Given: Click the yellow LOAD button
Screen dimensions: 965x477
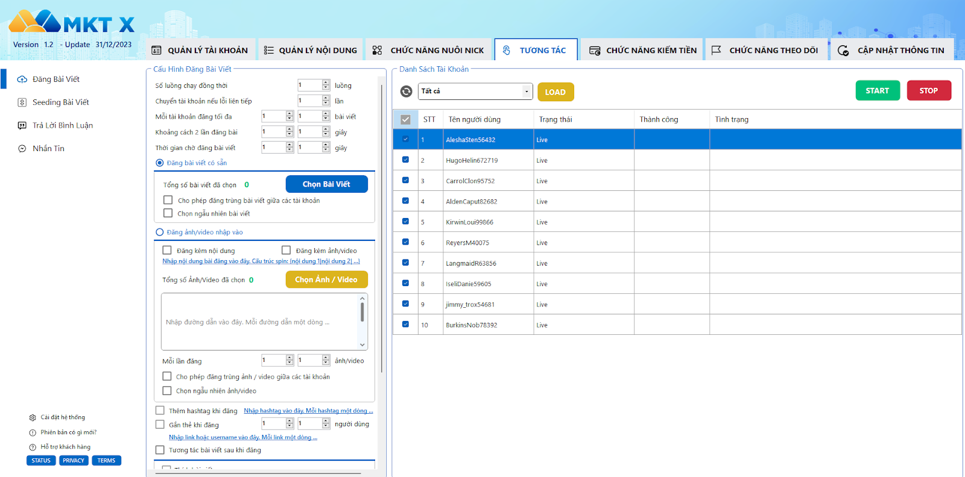Looking at the screenshot, I should coord(555,92).
